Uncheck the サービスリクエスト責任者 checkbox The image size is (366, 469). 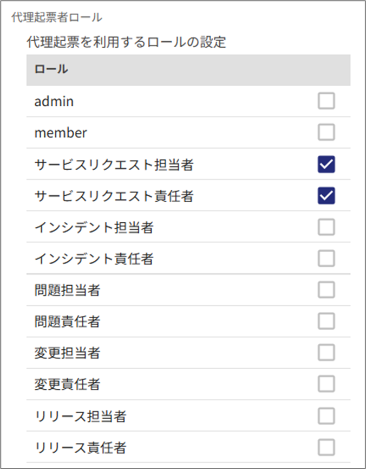(326, 195)
